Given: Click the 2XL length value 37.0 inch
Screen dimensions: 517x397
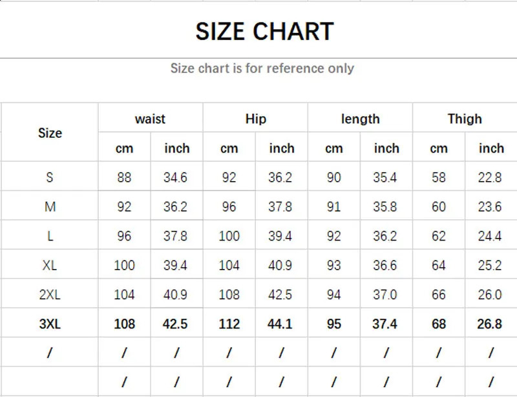Looking at the screenshot, I should pos(385,295).
